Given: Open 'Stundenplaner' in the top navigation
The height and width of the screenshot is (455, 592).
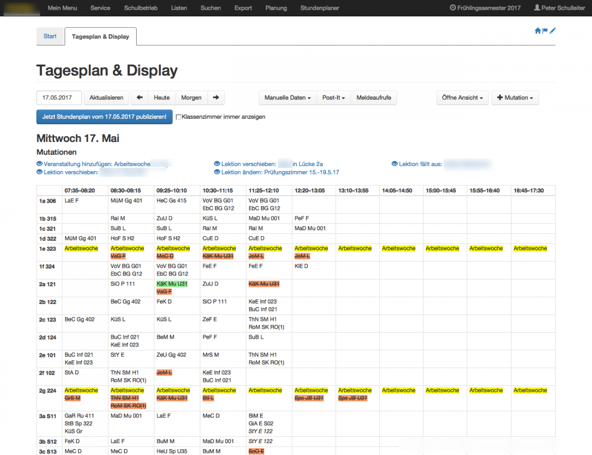Looking at the screenshot, I should (320, 8).
